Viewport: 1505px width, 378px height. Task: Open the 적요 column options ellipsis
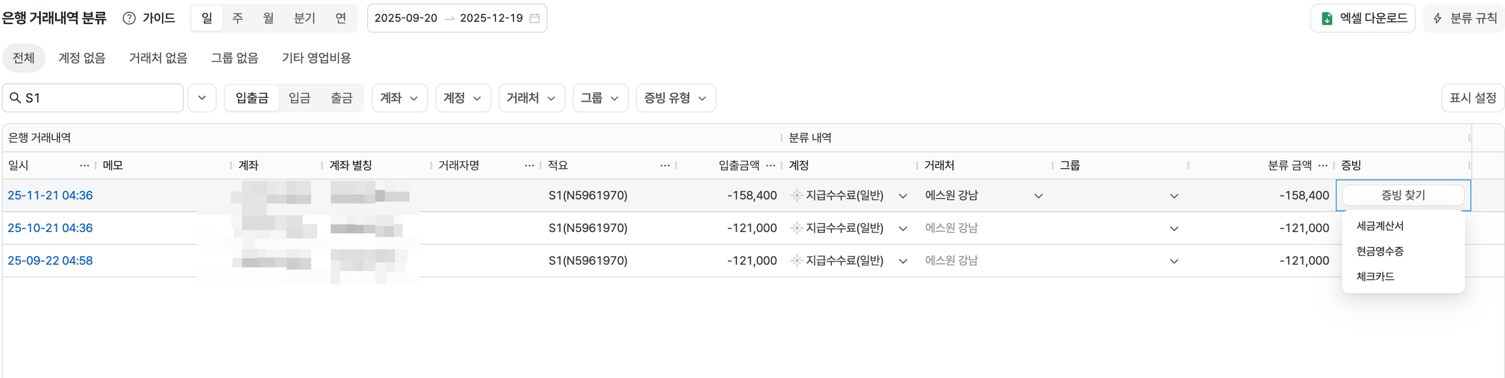click(x=665, y=166)
